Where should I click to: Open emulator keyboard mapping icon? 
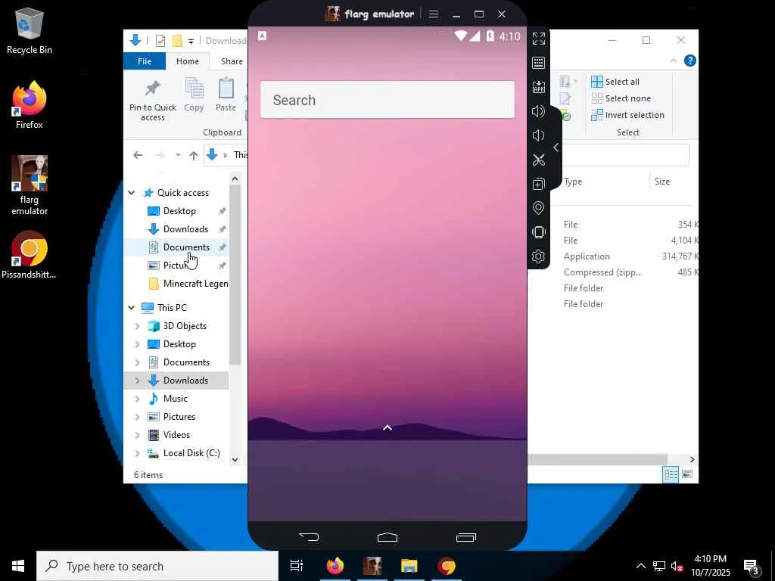pyautogui.click(x=538, y=63)
